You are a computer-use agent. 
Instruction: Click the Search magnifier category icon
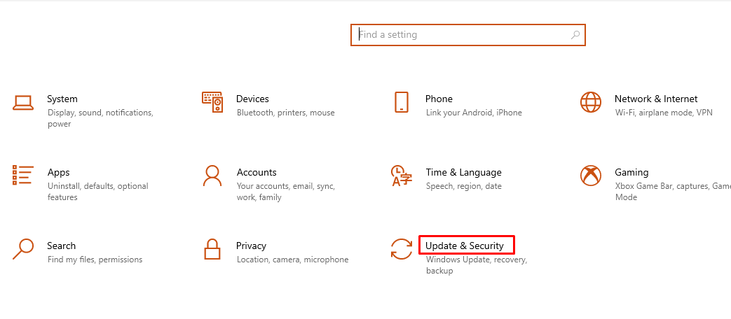pos(23,249)
